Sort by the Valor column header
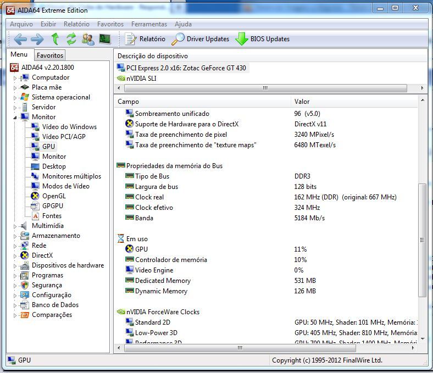The height and width of the screenshot is (373, 433). point(354,102)
